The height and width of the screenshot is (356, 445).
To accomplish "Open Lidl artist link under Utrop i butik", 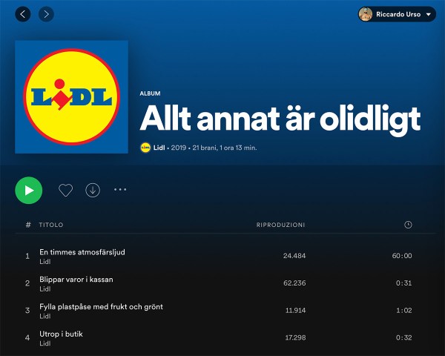I will [x=44, y=343].
